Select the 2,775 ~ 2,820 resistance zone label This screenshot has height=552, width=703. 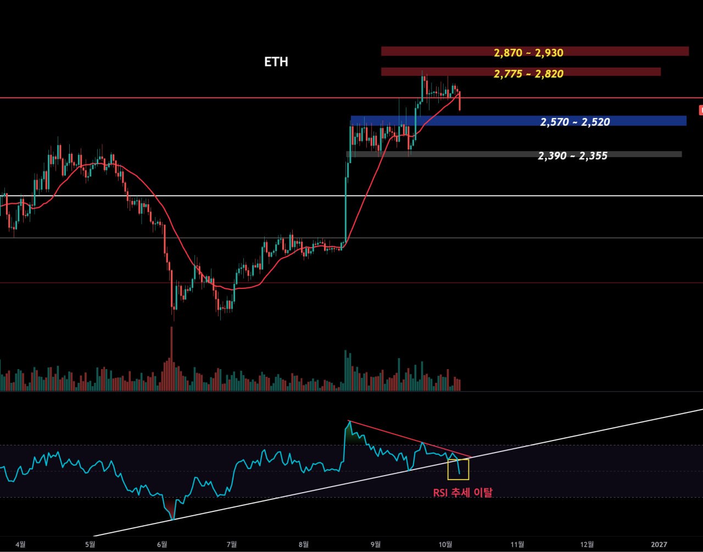(529, 74)
